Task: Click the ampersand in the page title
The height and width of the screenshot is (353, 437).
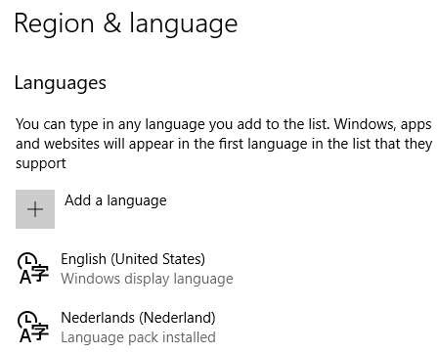Action: point(112,22)
